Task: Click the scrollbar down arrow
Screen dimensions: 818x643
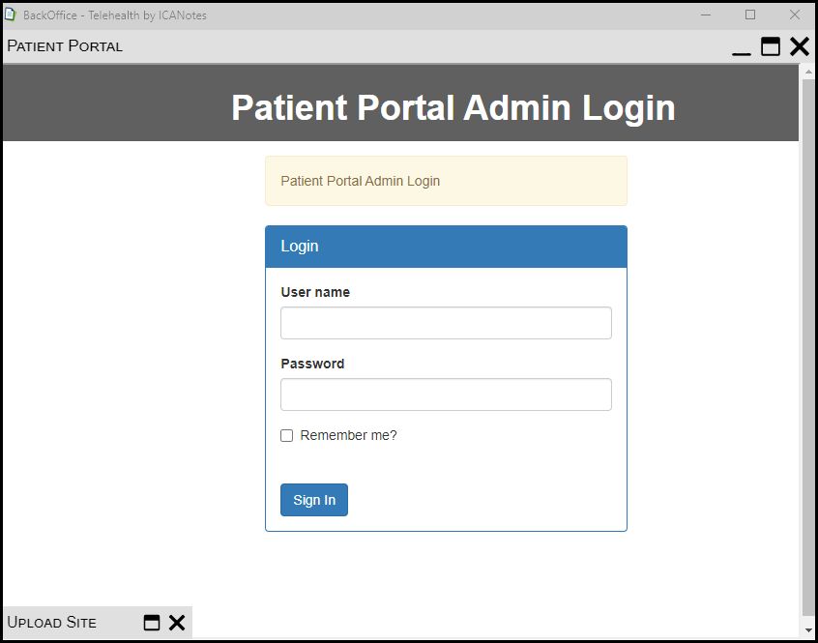Action: (x=808, y=629)
